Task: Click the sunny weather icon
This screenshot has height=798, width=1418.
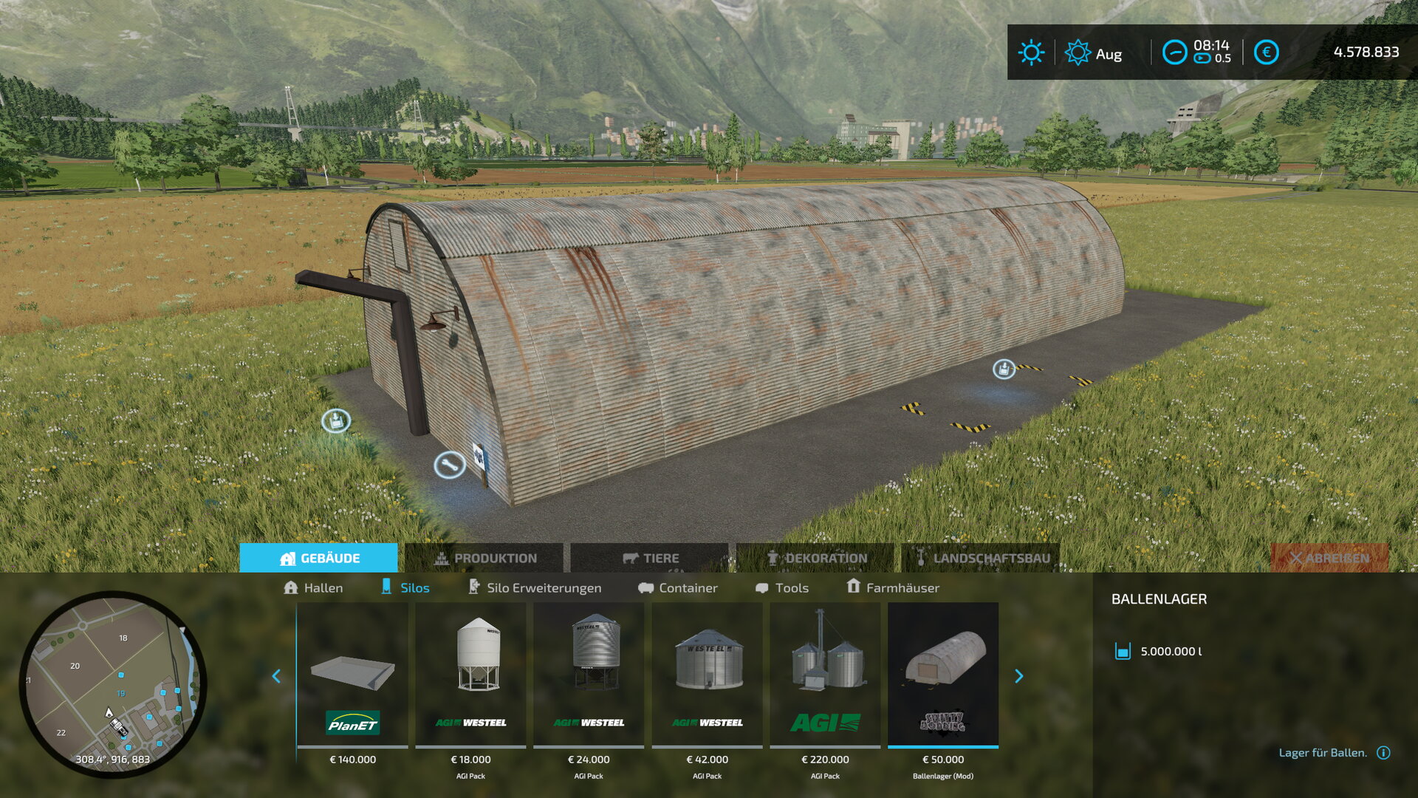Action: [1031, 52]
